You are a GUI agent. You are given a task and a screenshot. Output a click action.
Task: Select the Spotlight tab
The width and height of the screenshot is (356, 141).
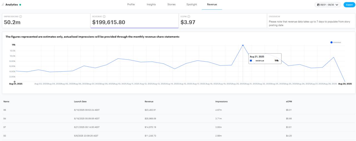pyautogui.click(x=192, y=4)
